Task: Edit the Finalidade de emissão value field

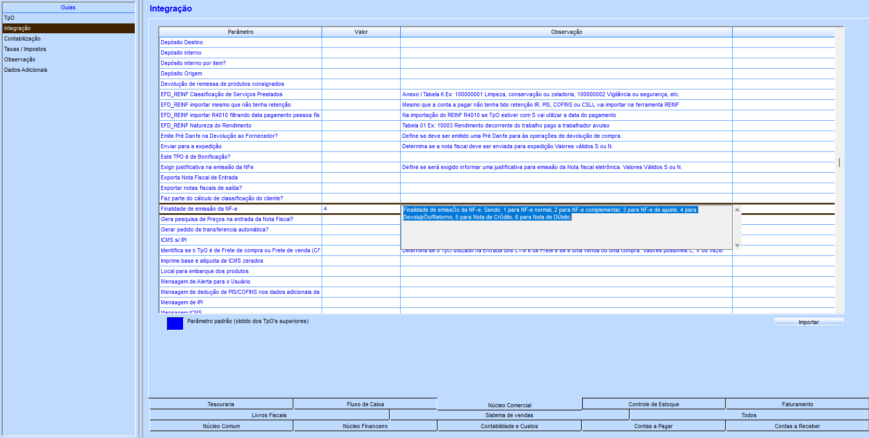Action: [x=361, y=209]
